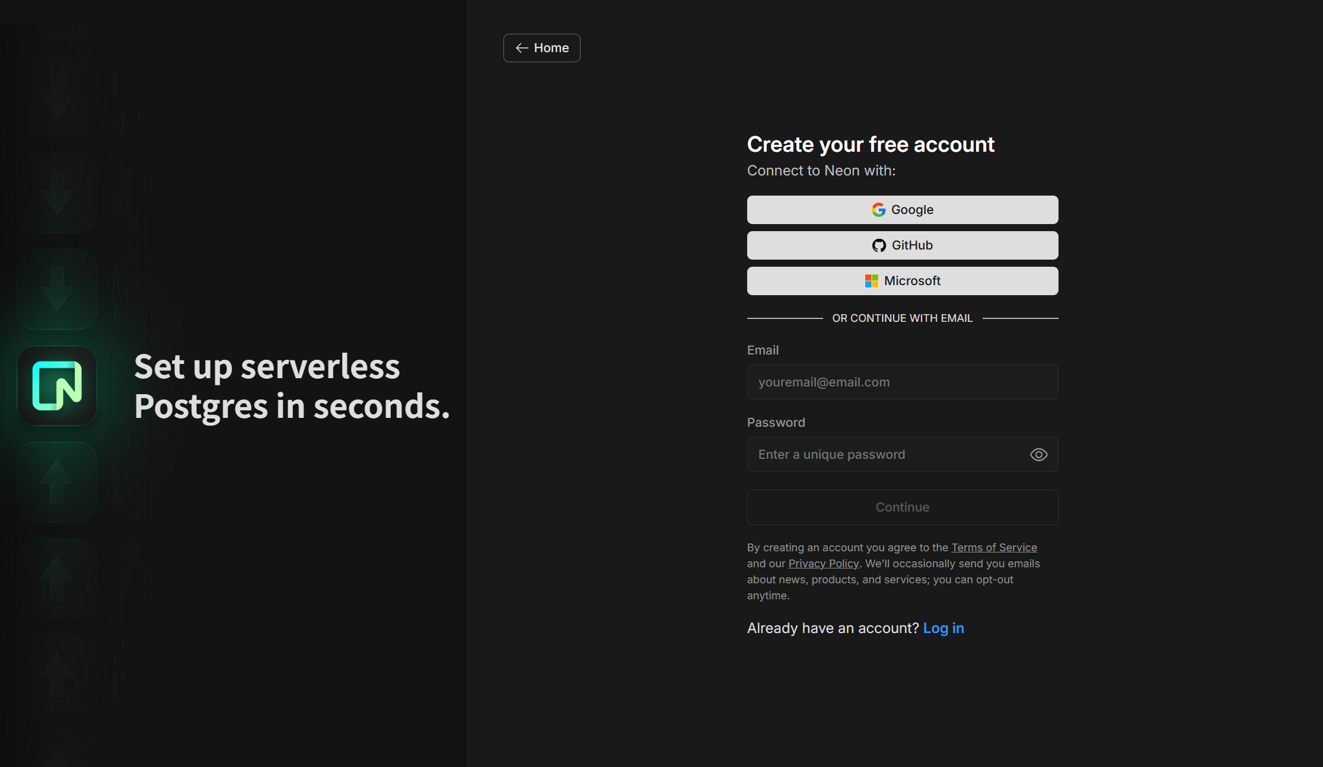1323x767 pixels.
Task: Follow the Log in link
Action: (943, 628)
